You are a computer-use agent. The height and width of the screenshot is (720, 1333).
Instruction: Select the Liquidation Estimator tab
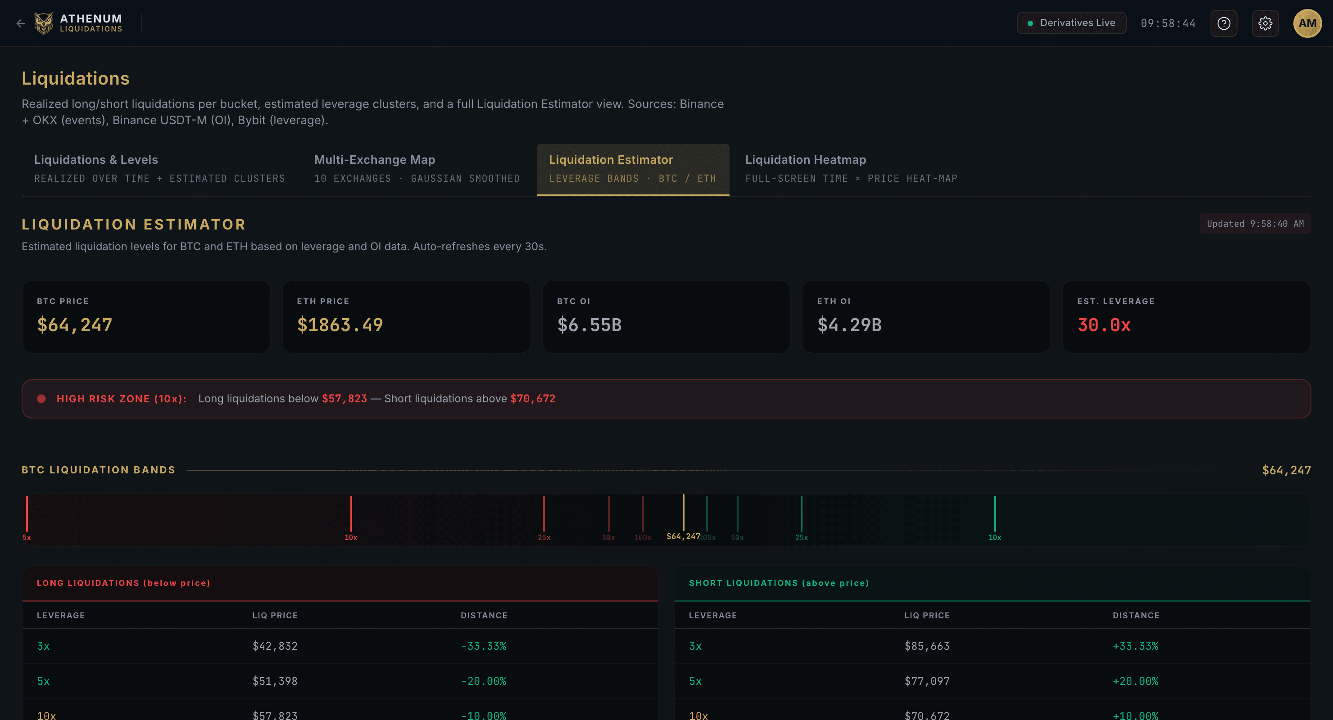click(x=633, y=170)
